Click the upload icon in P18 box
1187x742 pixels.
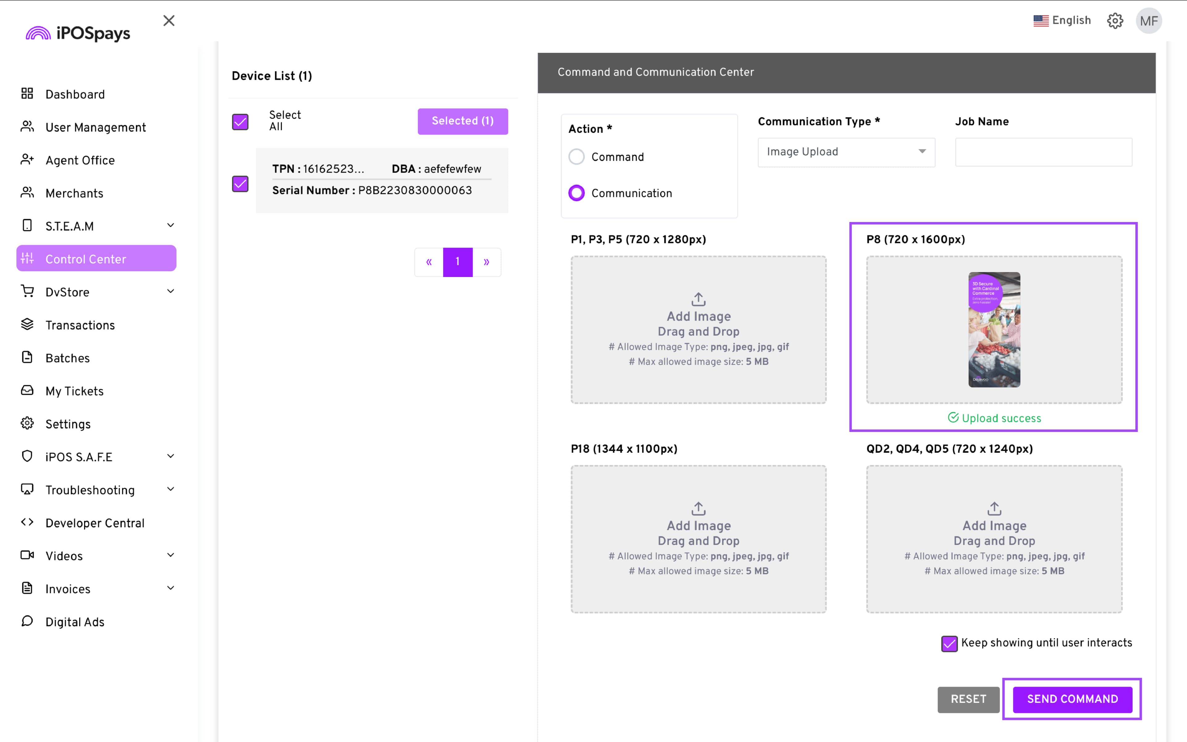point(699,508)
